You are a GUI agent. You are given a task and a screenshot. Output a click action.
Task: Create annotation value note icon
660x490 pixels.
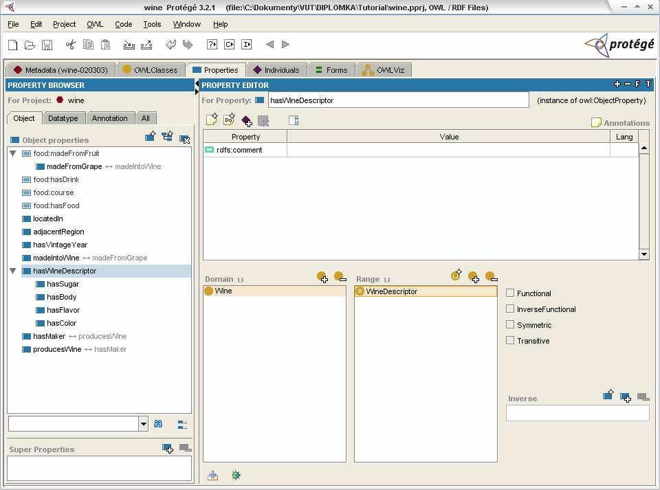point(212,120)
